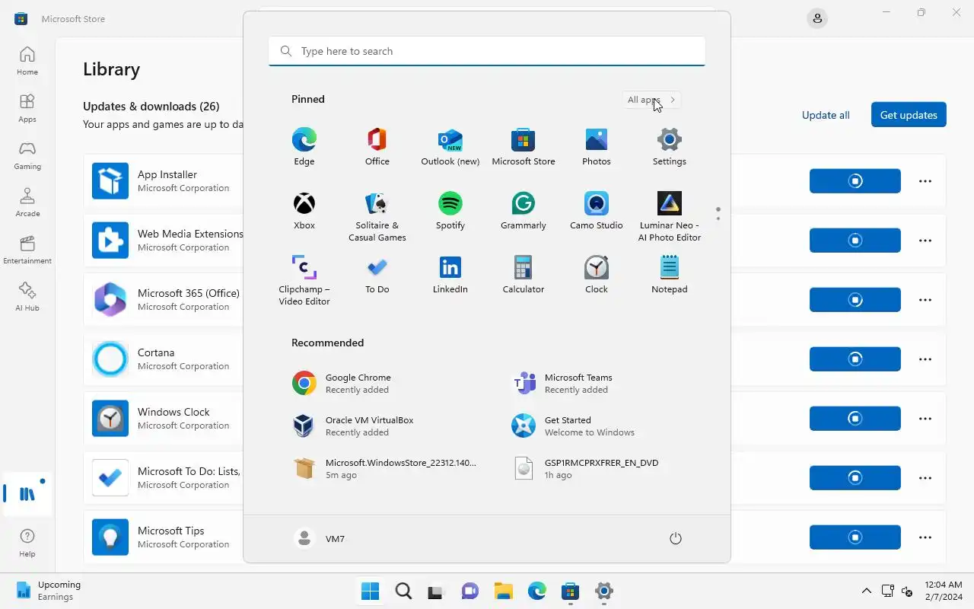974x609 pixels.
Task: Open more options for App Installer
Action: [925, 181]
